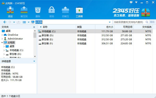Click the forward navigation arrow
Image resolution: width=156 pixels, height=98 pixels.
pyautogui.click(x=10, y=22)
